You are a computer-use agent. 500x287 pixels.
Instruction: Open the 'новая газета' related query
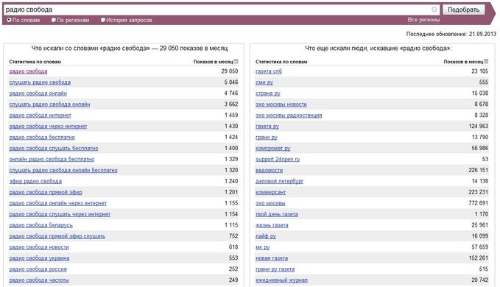point(272,258)
